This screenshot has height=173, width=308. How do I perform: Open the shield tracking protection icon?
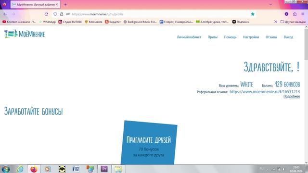point(55,14)
